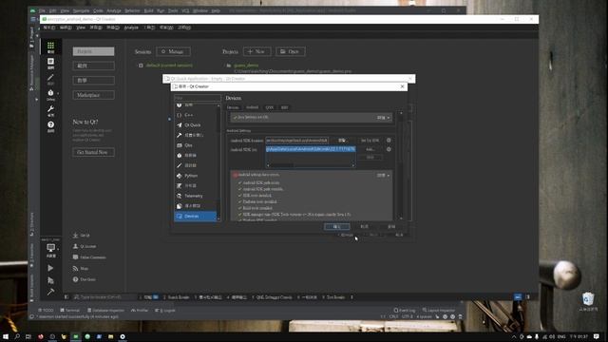This screenshot has width=608, height=342.
Task: Click Manage sessions button
Action: pos(173,51)
